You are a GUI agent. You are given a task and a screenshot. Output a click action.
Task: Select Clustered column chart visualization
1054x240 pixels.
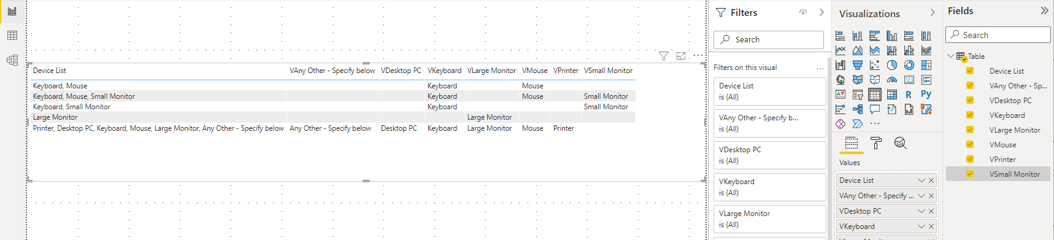coord(892,36)
